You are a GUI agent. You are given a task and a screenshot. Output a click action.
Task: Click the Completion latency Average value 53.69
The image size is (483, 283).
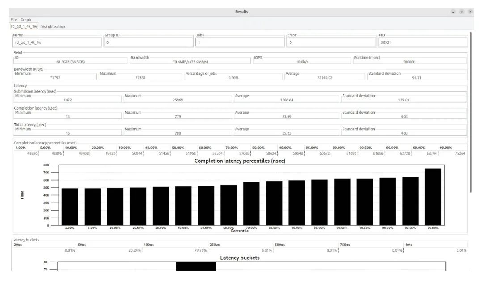(x=287, y=117)
